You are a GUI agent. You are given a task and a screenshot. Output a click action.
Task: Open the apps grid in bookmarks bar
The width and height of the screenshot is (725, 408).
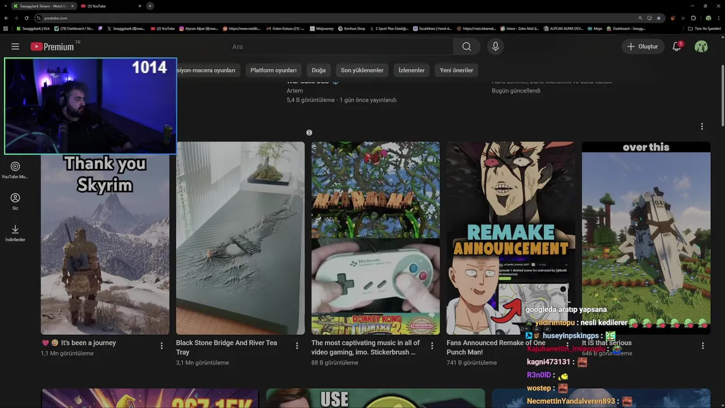tap(6, 28)
